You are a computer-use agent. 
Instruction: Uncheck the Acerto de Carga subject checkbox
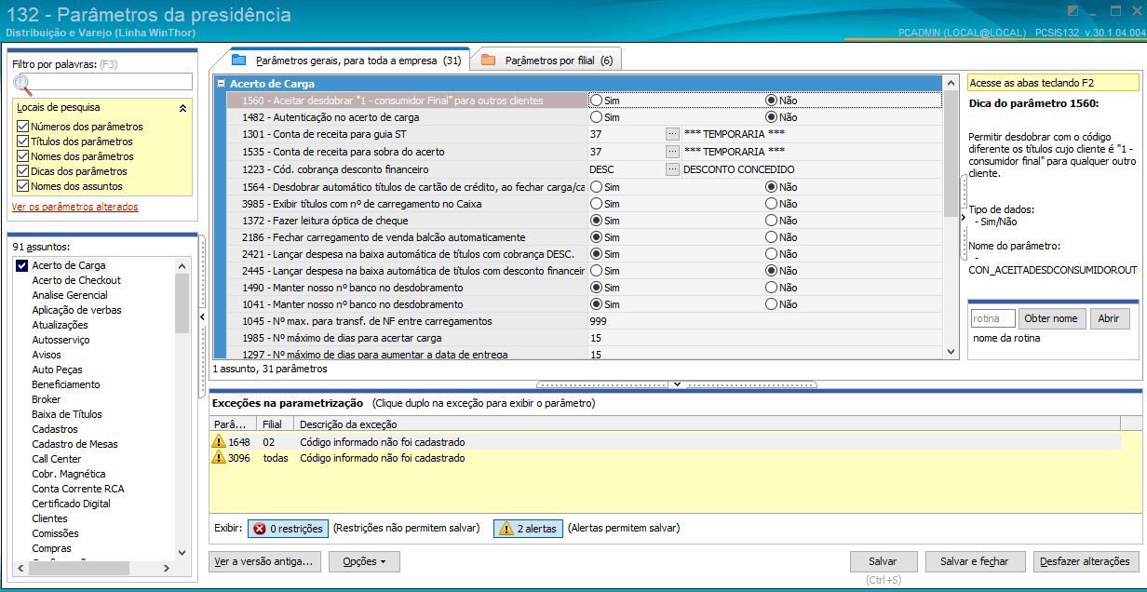[x=22, y=265]
